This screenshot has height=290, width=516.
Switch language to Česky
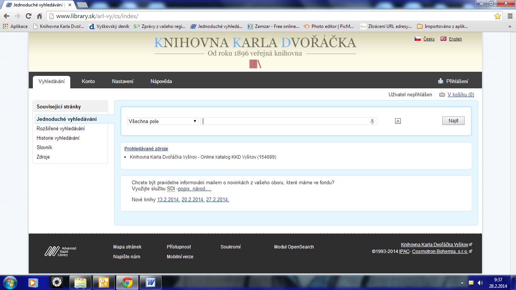pyautogui.click(x=429, y=39)
